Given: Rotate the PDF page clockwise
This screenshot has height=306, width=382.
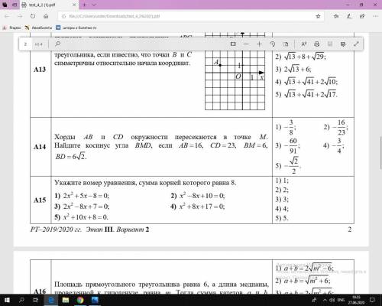Looking at the screenshot, I should tap(273, 44).
